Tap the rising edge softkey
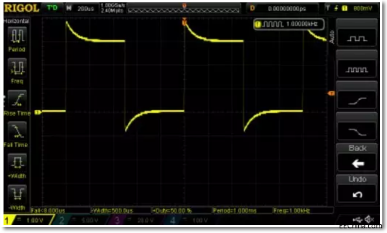The width and height of the screenshot is (387, 233). (357, 100)
